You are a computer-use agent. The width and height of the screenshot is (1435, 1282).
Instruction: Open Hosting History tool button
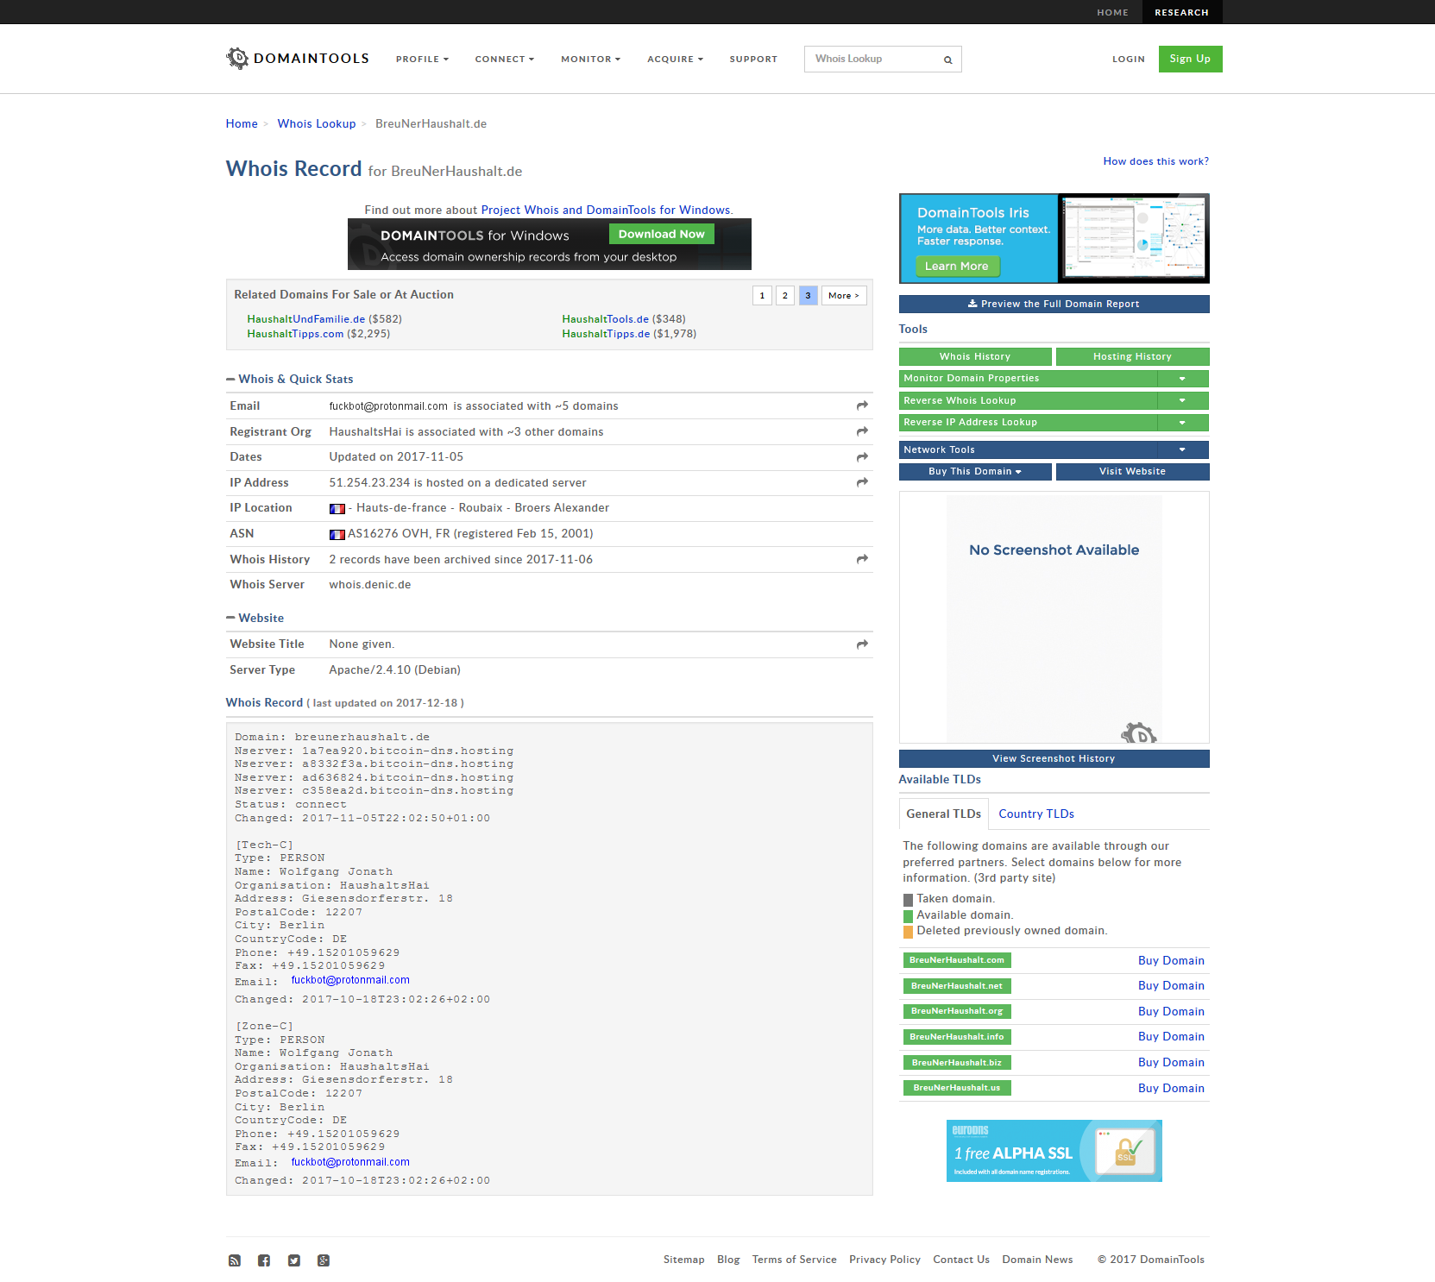point(1132,356)
